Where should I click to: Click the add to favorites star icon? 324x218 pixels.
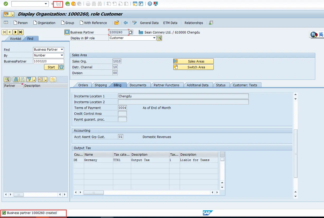53,79
